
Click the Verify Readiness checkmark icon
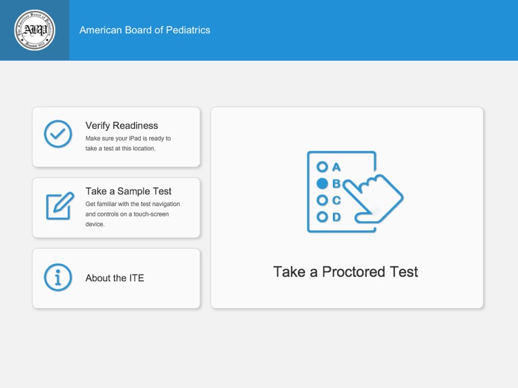click(58, 134)
